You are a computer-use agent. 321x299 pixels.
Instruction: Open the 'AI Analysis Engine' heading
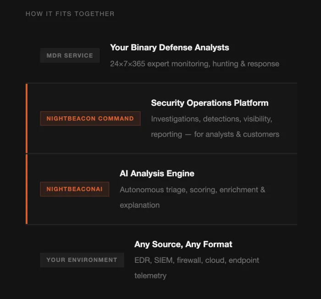click(157, 174)
